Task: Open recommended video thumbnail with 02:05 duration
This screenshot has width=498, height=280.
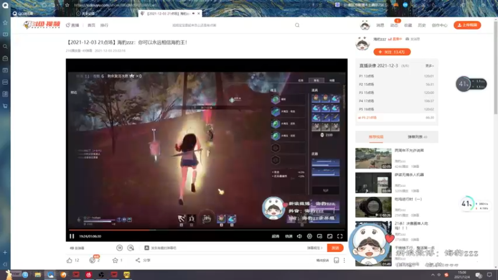Action: pyautogui.click(x=373, y=159)
